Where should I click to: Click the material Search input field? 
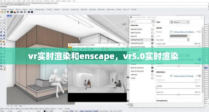140,22
